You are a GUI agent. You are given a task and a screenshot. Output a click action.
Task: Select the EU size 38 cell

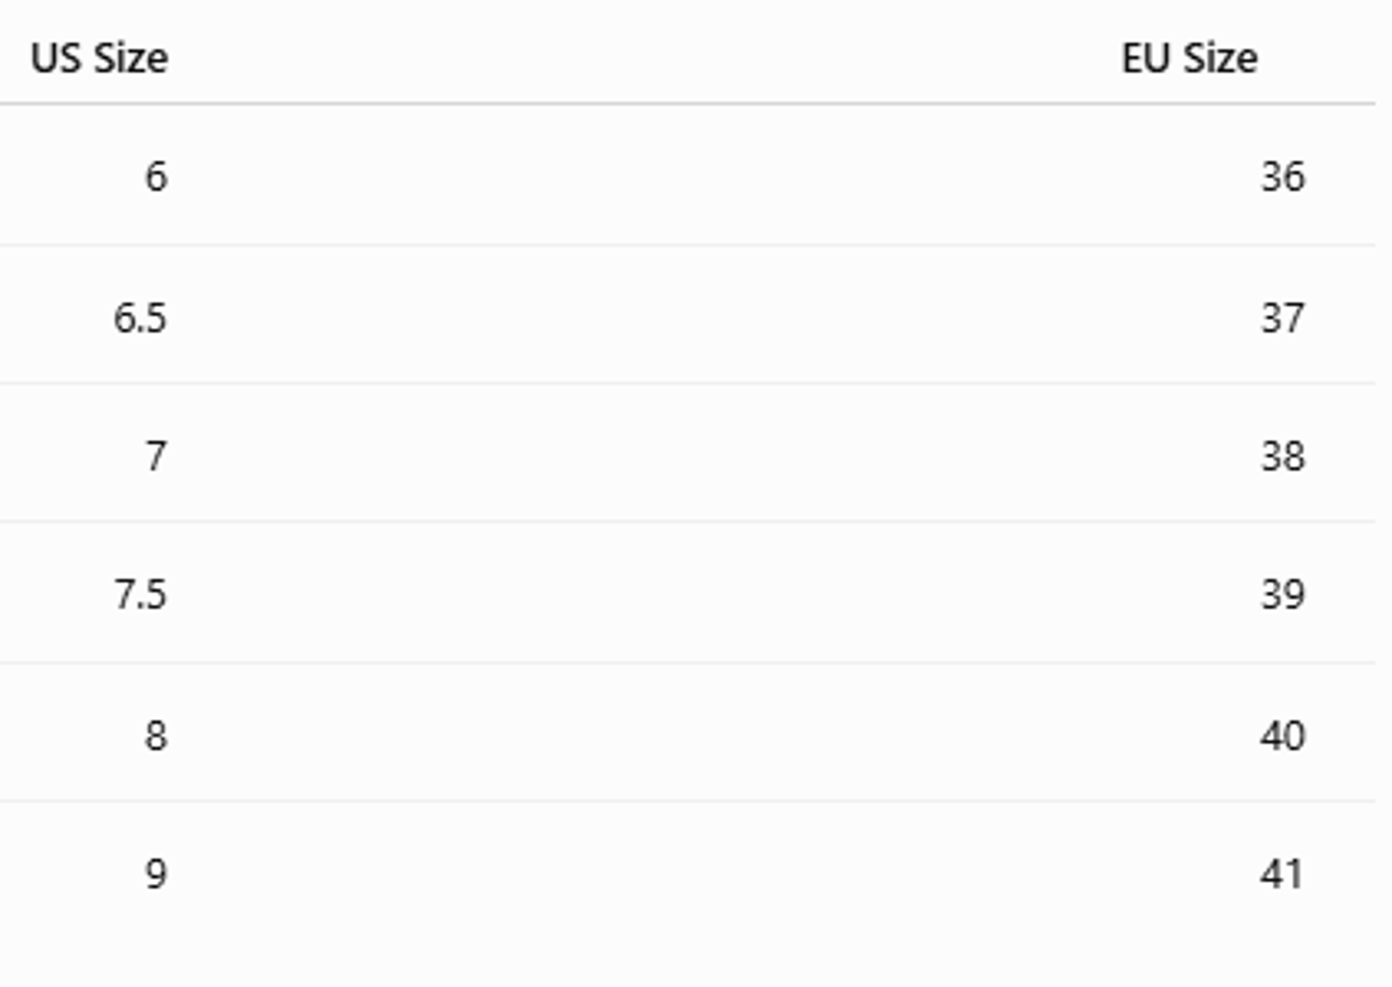(1283, 456)
